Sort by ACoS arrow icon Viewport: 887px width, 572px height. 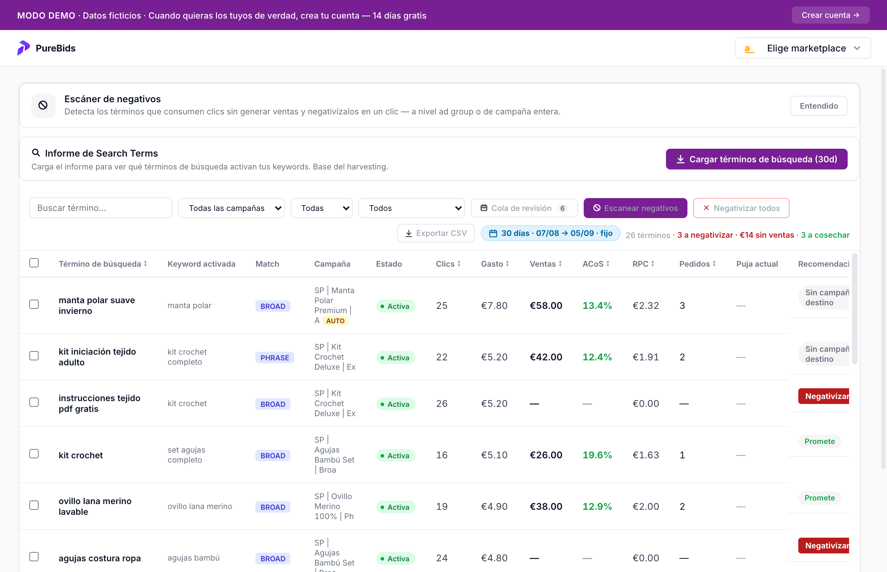click(608, 263)
